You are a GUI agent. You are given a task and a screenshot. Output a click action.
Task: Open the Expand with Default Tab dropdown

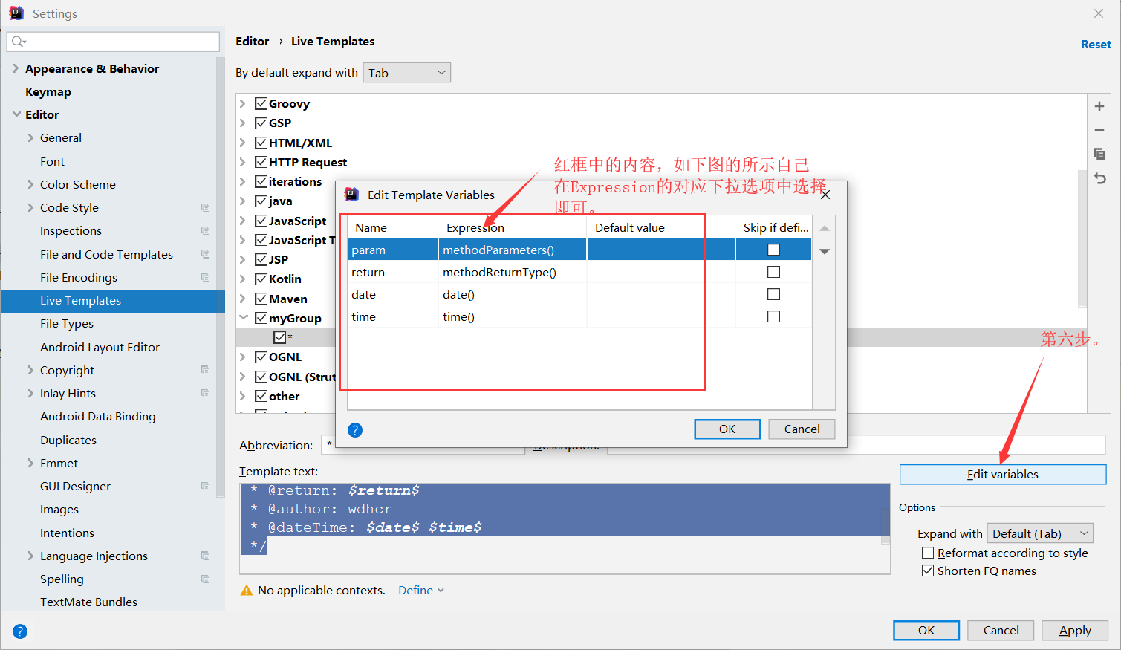[x=1039, y=533]
